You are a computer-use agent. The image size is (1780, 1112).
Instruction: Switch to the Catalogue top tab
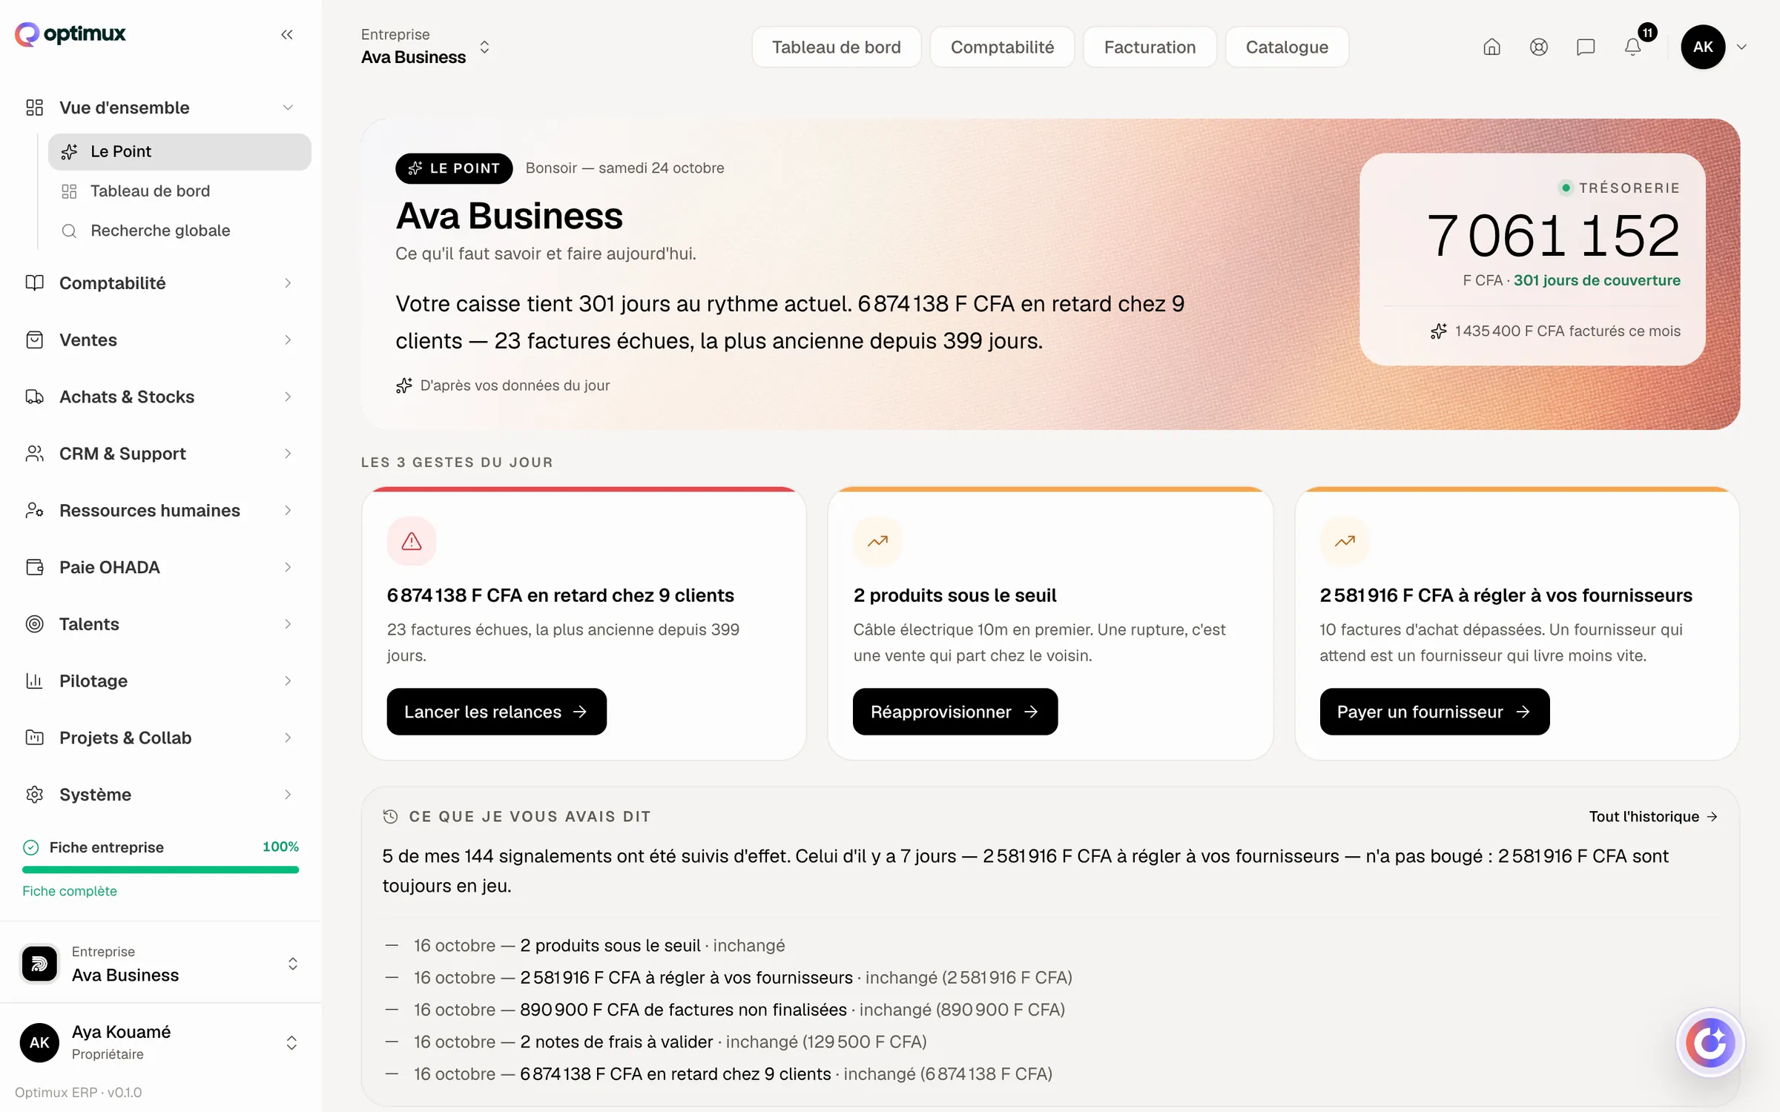click(x=1287, y=47)
